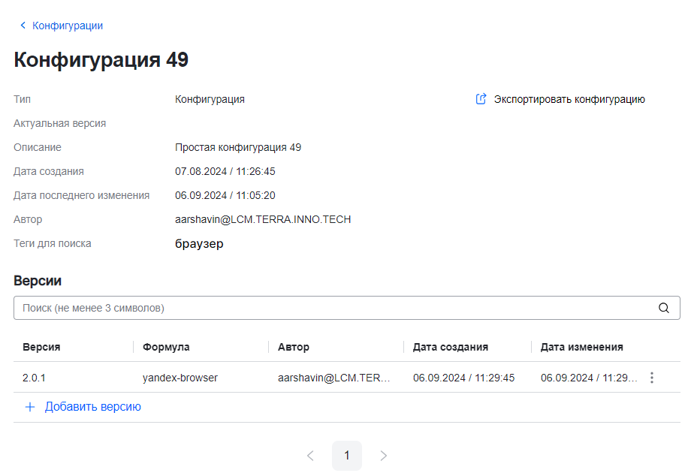Image resolution: width=688 pixels, height=476 pixels.
Task: Open three-dot menu for version 2.0.1
Action: [652, 378]
